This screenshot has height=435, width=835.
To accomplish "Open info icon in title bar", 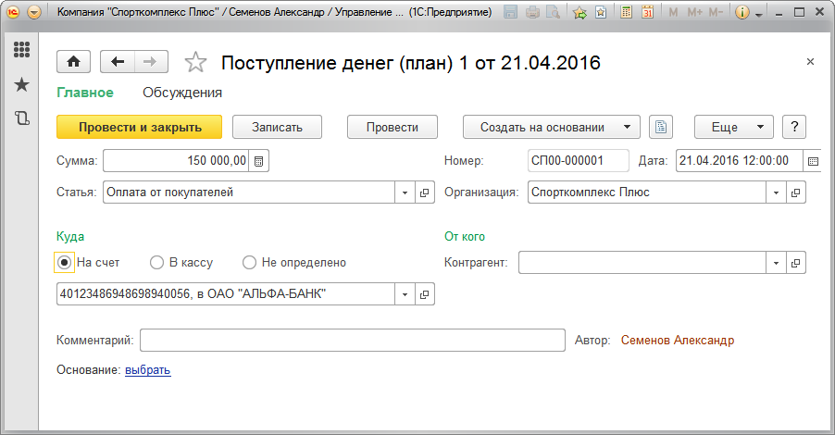I will coord(742,12).
